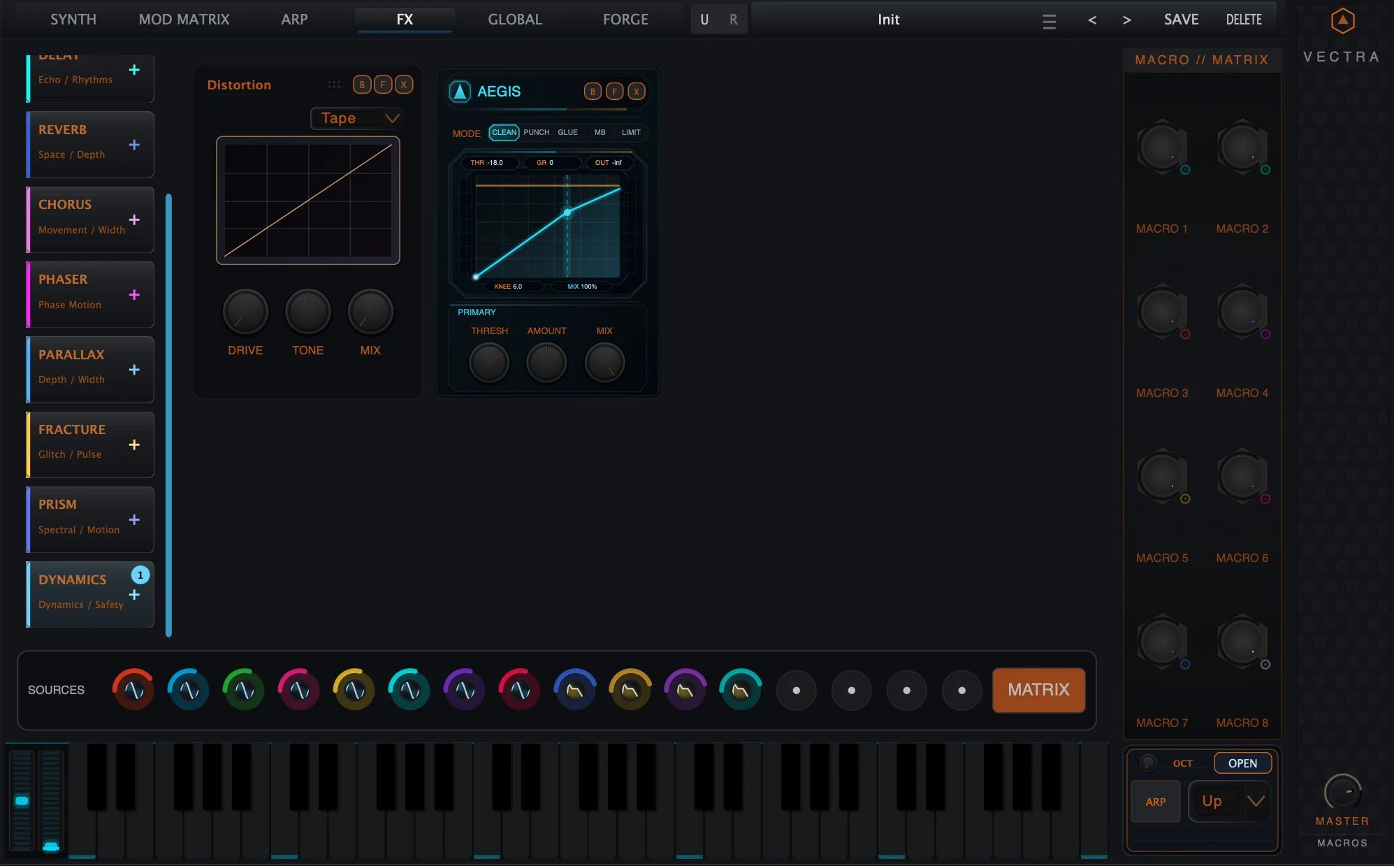Remove AEGIS module with X icon

pyautogui.click(x=637, y=92)
